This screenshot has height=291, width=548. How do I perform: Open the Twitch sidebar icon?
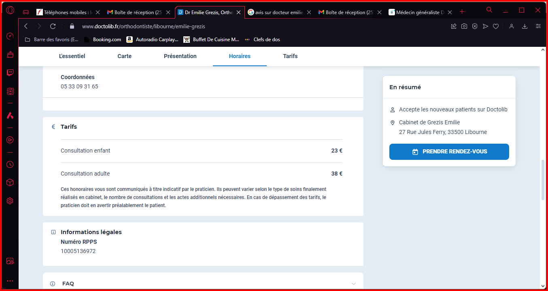(x=10, y=73)
